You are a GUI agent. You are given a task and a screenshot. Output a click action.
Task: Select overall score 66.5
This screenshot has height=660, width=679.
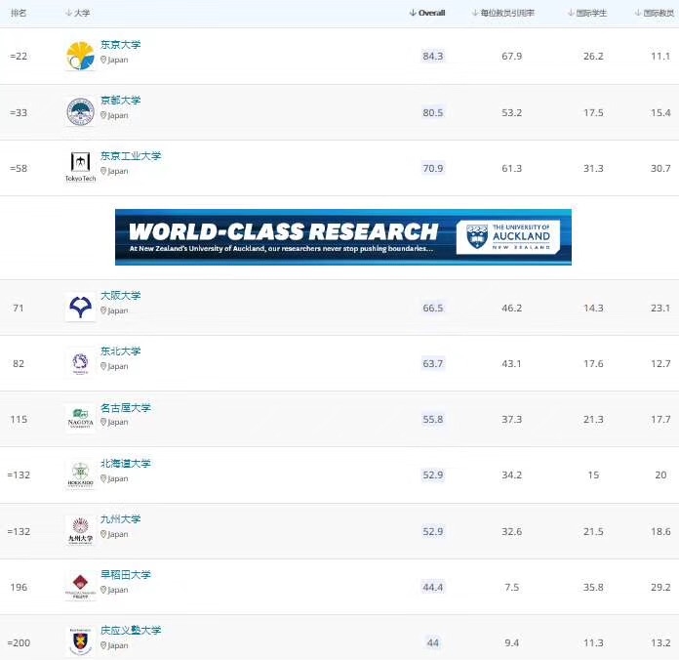point(432,309)
